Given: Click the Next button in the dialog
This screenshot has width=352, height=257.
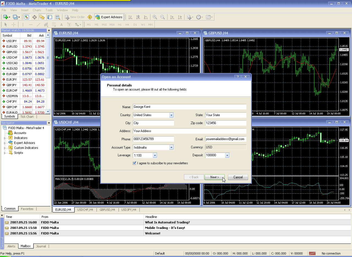Looking at the screenshot, I should click(x=215, y=177).
